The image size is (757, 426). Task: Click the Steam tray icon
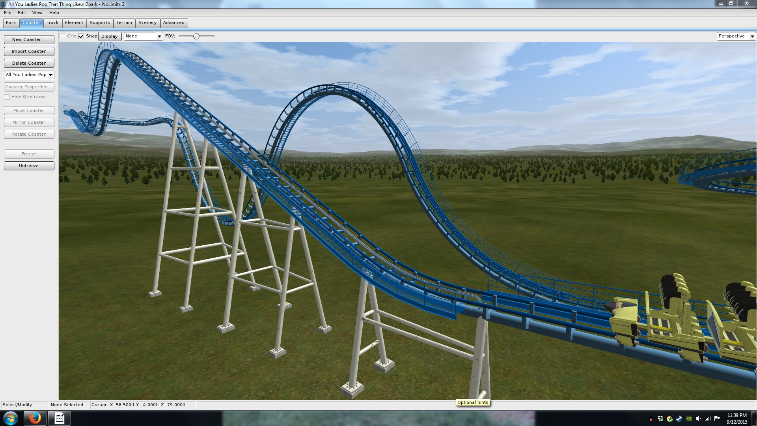click(x=679, y=419)
